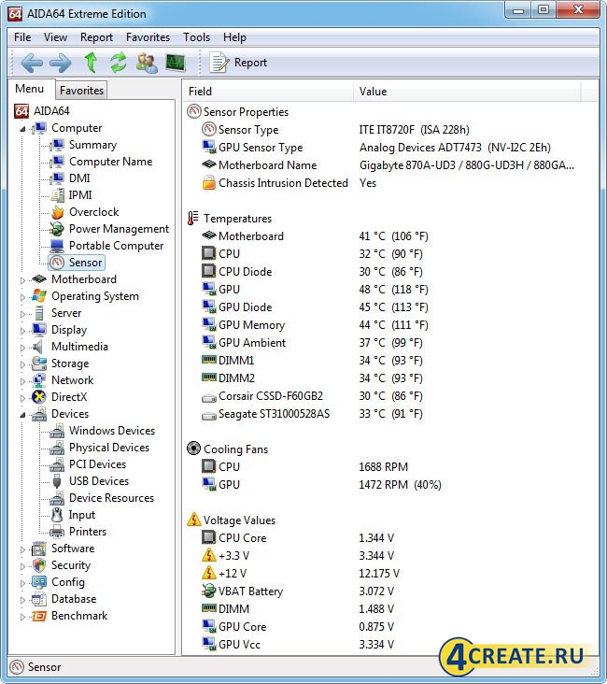Open the system monitor graph toolbar icon
Image resolution: width=607 pixels, height=684 pixels.
point(176,63)
